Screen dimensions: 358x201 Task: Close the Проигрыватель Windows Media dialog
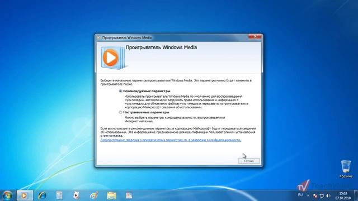click(x=255, y=37)
